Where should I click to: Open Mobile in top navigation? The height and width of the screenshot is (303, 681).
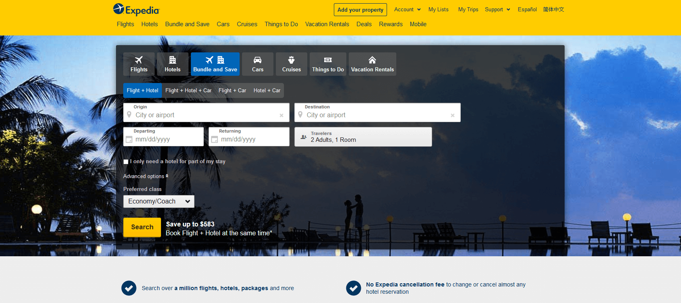click(418, 24)
